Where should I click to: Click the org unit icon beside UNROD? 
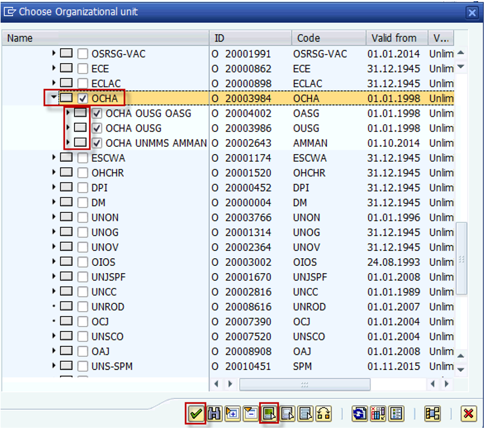click(66, 306)
